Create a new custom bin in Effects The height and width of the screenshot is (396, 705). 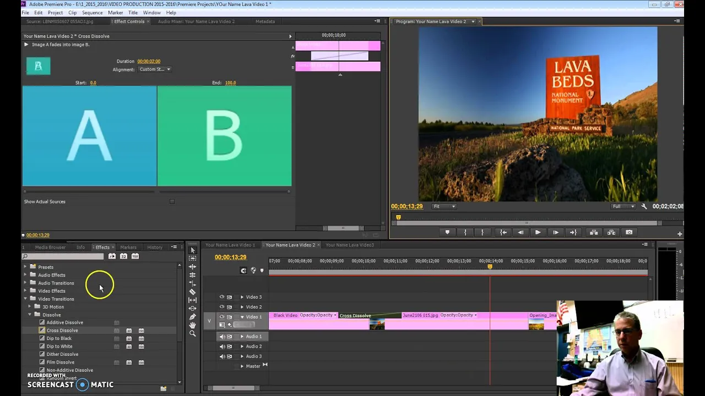(x=163, y=389)
